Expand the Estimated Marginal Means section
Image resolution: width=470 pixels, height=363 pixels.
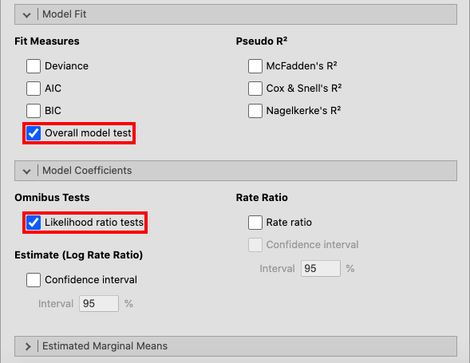pos(28,346)
